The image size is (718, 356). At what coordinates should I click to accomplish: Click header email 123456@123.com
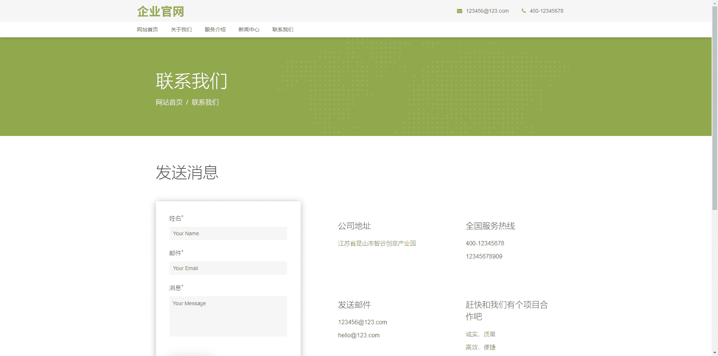point(487,11)
